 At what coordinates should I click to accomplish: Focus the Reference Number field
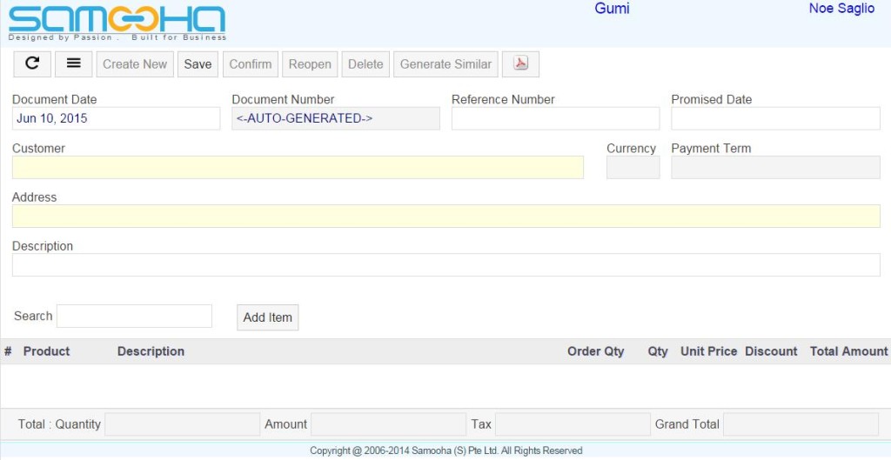(x=556, y=118)
